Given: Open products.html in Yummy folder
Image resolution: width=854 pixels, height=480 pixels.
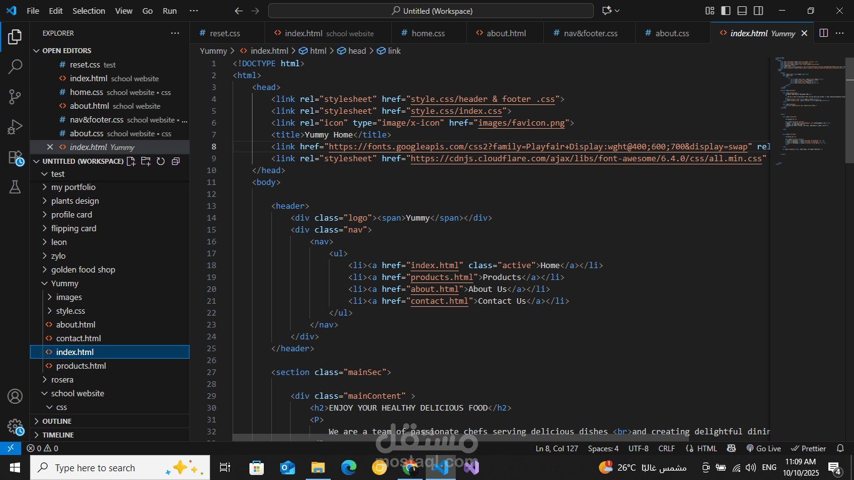Looking at the screenshot, I should coord(81,366).
